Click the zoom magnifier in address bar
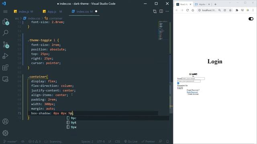This screenshot has width=257, height=144. [x=220, y=10]
